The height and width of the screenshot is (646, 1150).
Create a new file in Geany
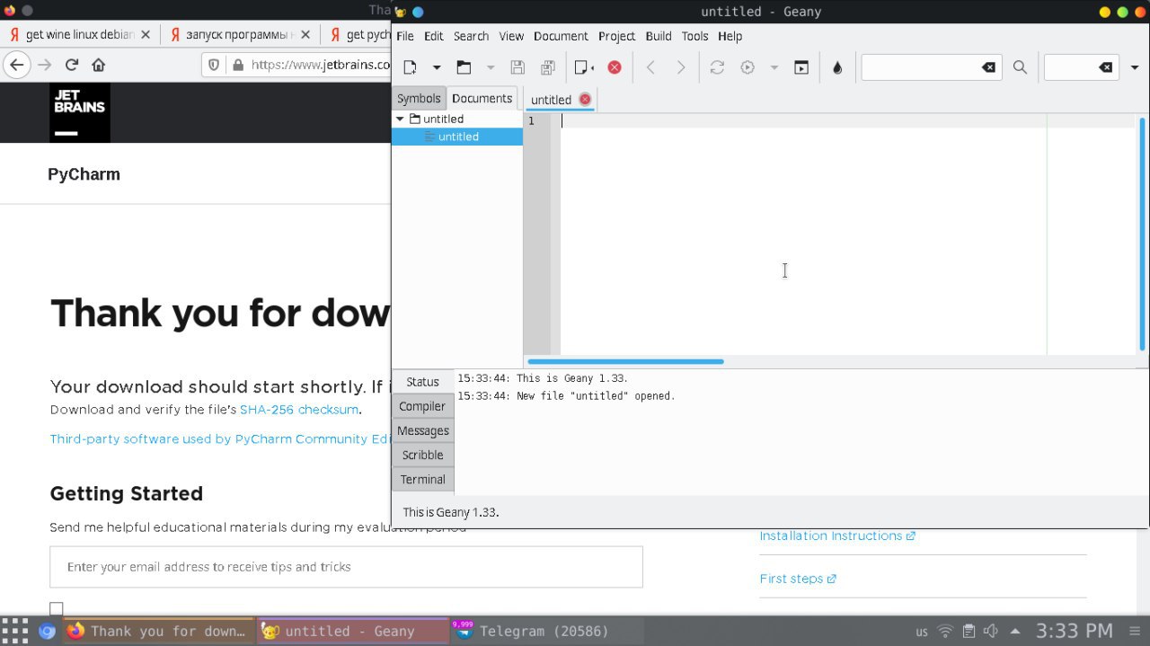[410, 67]
